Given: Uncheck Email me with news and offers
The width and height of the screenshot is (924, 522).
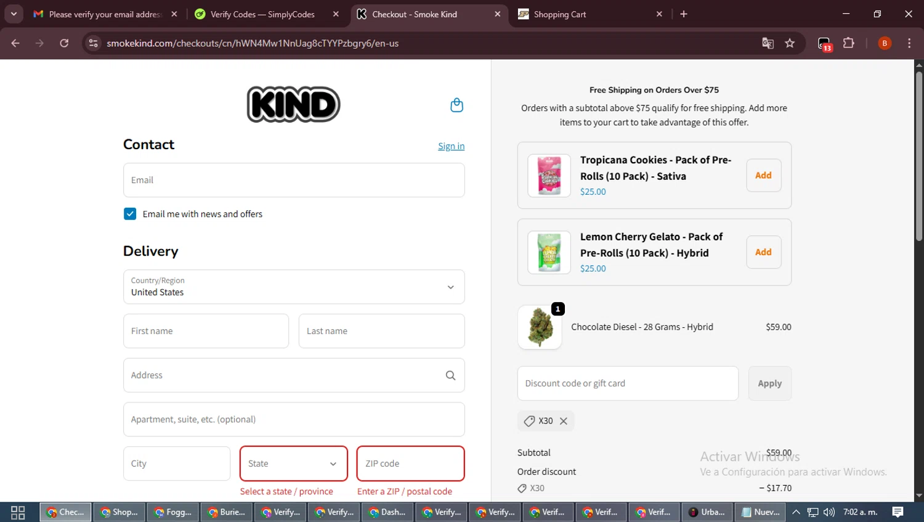Looking at the screenshot, I should [130, 214].
